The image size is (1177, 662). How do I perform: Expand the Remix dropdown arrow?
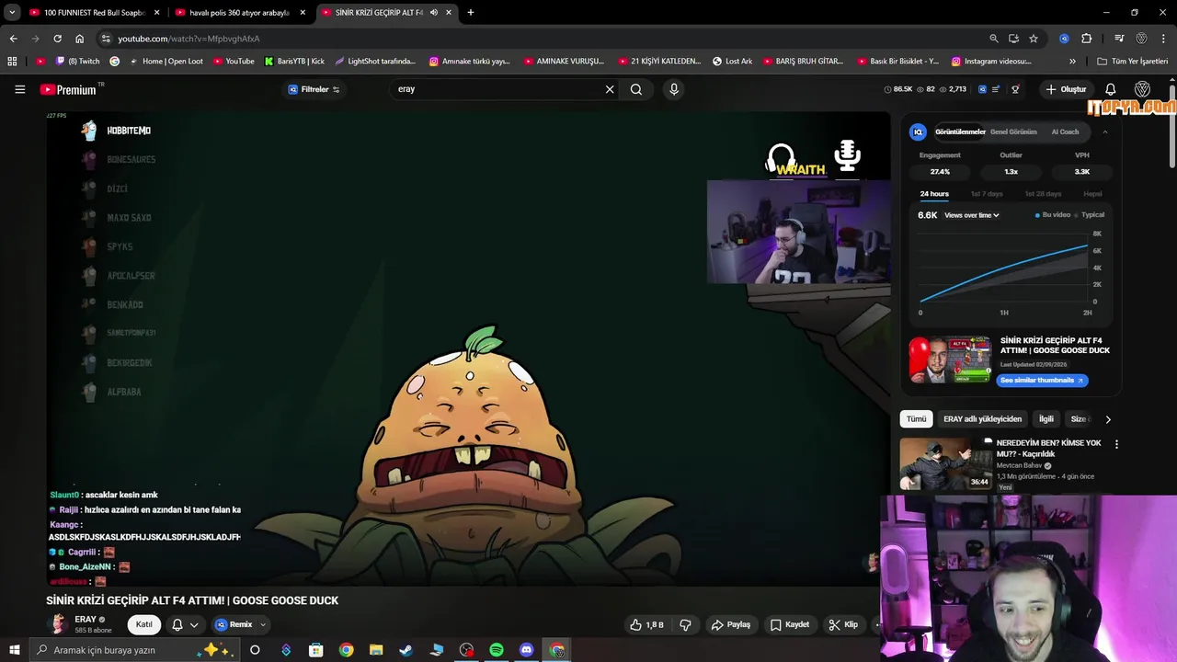click(x=263, y=625)
